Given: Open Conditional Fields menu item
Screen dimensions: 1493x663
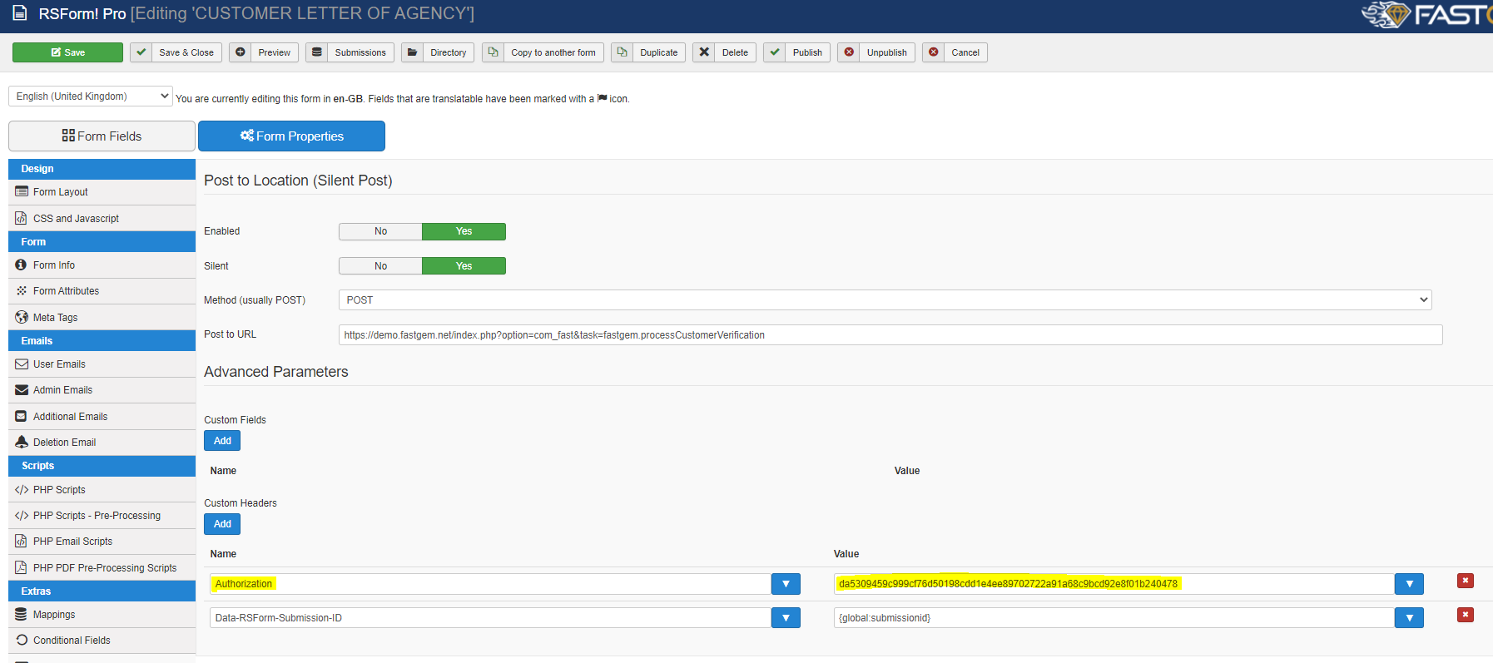Looking at the screenshot, I should click(102, 641).
